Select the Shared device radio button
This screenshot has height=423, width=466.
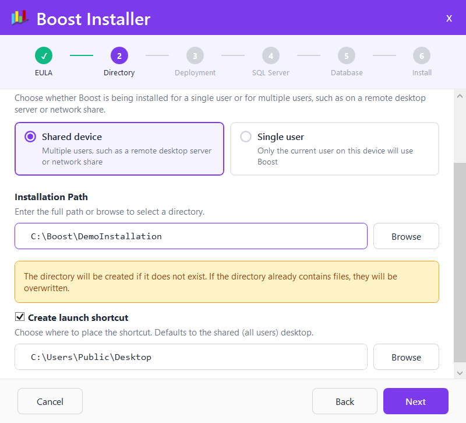[30, 137]
